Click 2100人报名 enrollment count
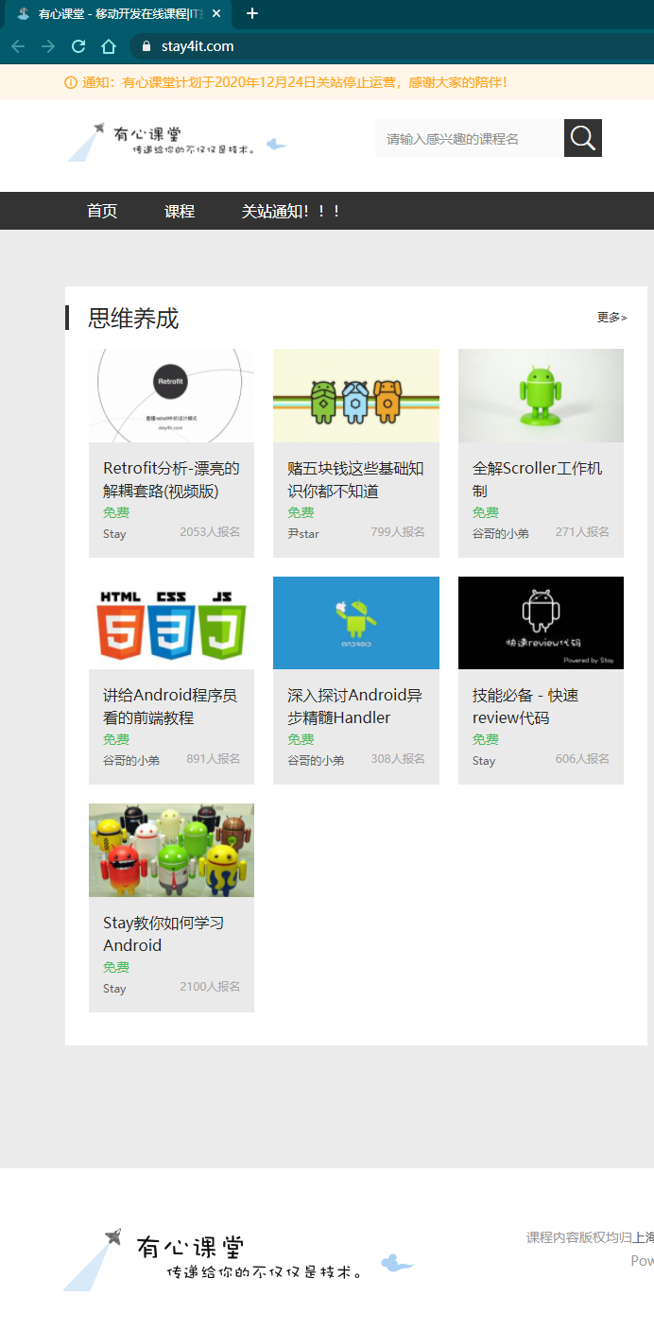Image resolution: width=654 pixels, height=1330 pixels. 210,987
